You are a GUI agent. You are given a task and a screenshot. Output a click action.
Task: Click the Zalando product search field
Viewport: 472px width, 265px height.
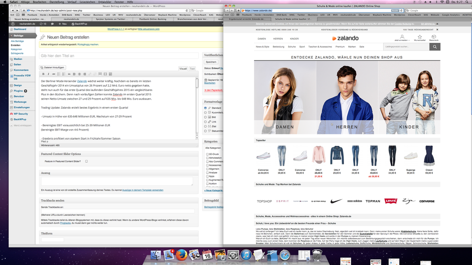point(406,47)
